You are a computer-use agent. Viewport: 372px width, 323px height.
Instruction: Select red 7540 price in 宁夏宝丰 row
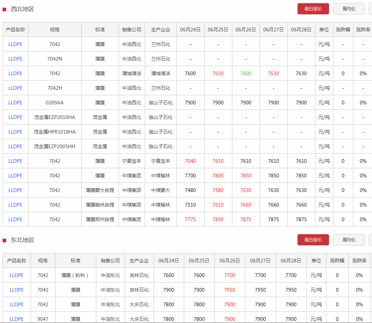pos(190,161)
